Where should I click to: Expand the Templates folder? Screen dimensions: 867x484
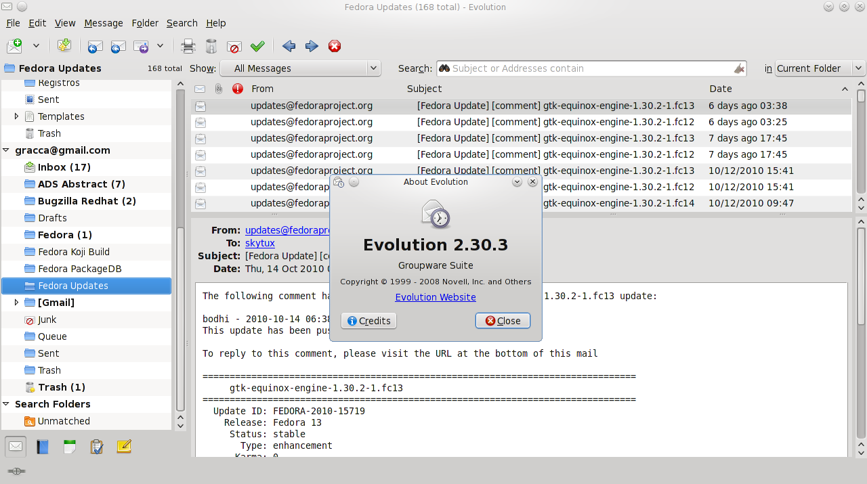[17, 116]
